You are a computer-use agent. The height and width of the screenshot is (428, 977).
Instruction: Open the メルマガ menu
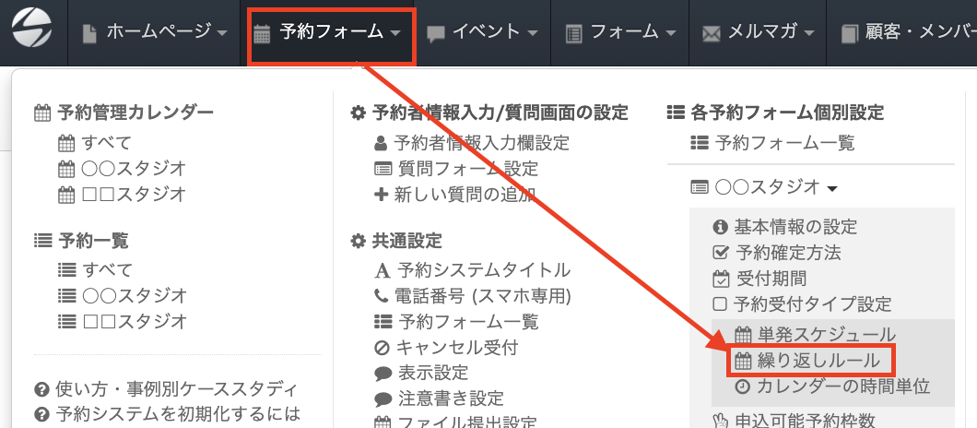pos(759,33)
